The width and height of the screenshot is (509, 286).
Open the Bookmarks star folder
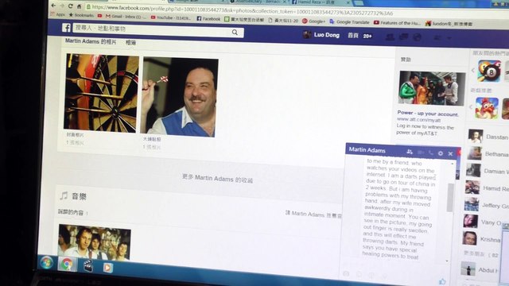coord(81,15)
